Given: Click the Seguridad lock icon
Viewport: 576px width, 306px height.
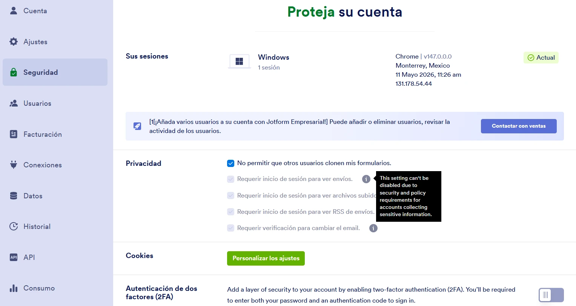Looking at the screenshot, I should 14,72.
